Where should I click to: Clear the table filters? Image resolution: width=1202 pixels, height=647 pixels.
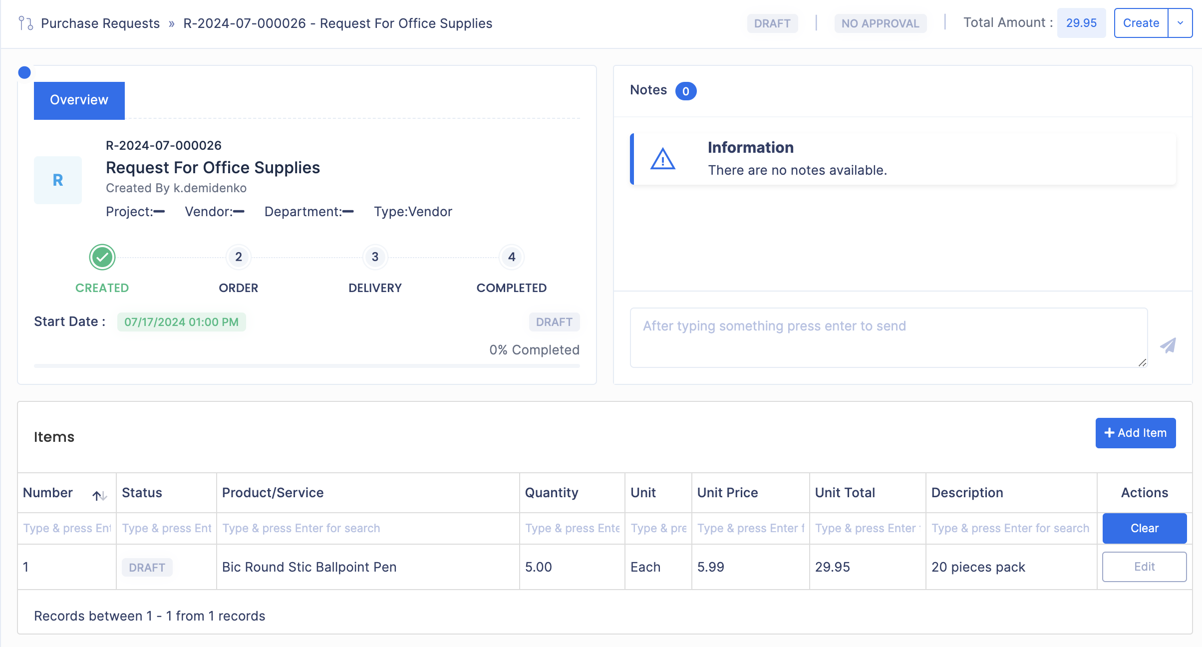click(x=1145, y=528)
